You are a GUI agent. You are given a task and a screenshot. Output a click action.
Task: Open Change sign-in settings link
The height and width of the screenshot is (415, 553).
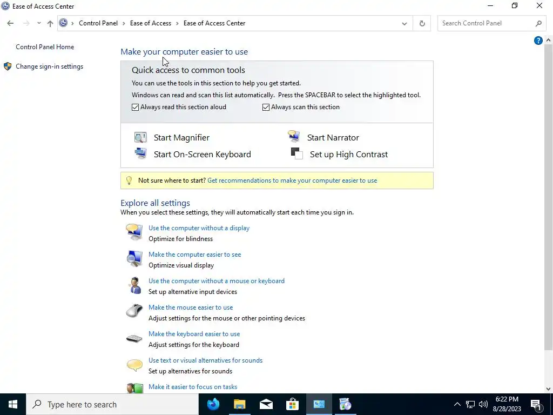[x=49, y=66]
